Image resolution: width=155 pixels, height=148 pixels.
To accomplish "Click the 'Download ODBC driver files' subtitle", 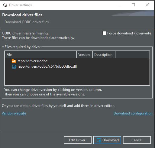I will 27,22.
